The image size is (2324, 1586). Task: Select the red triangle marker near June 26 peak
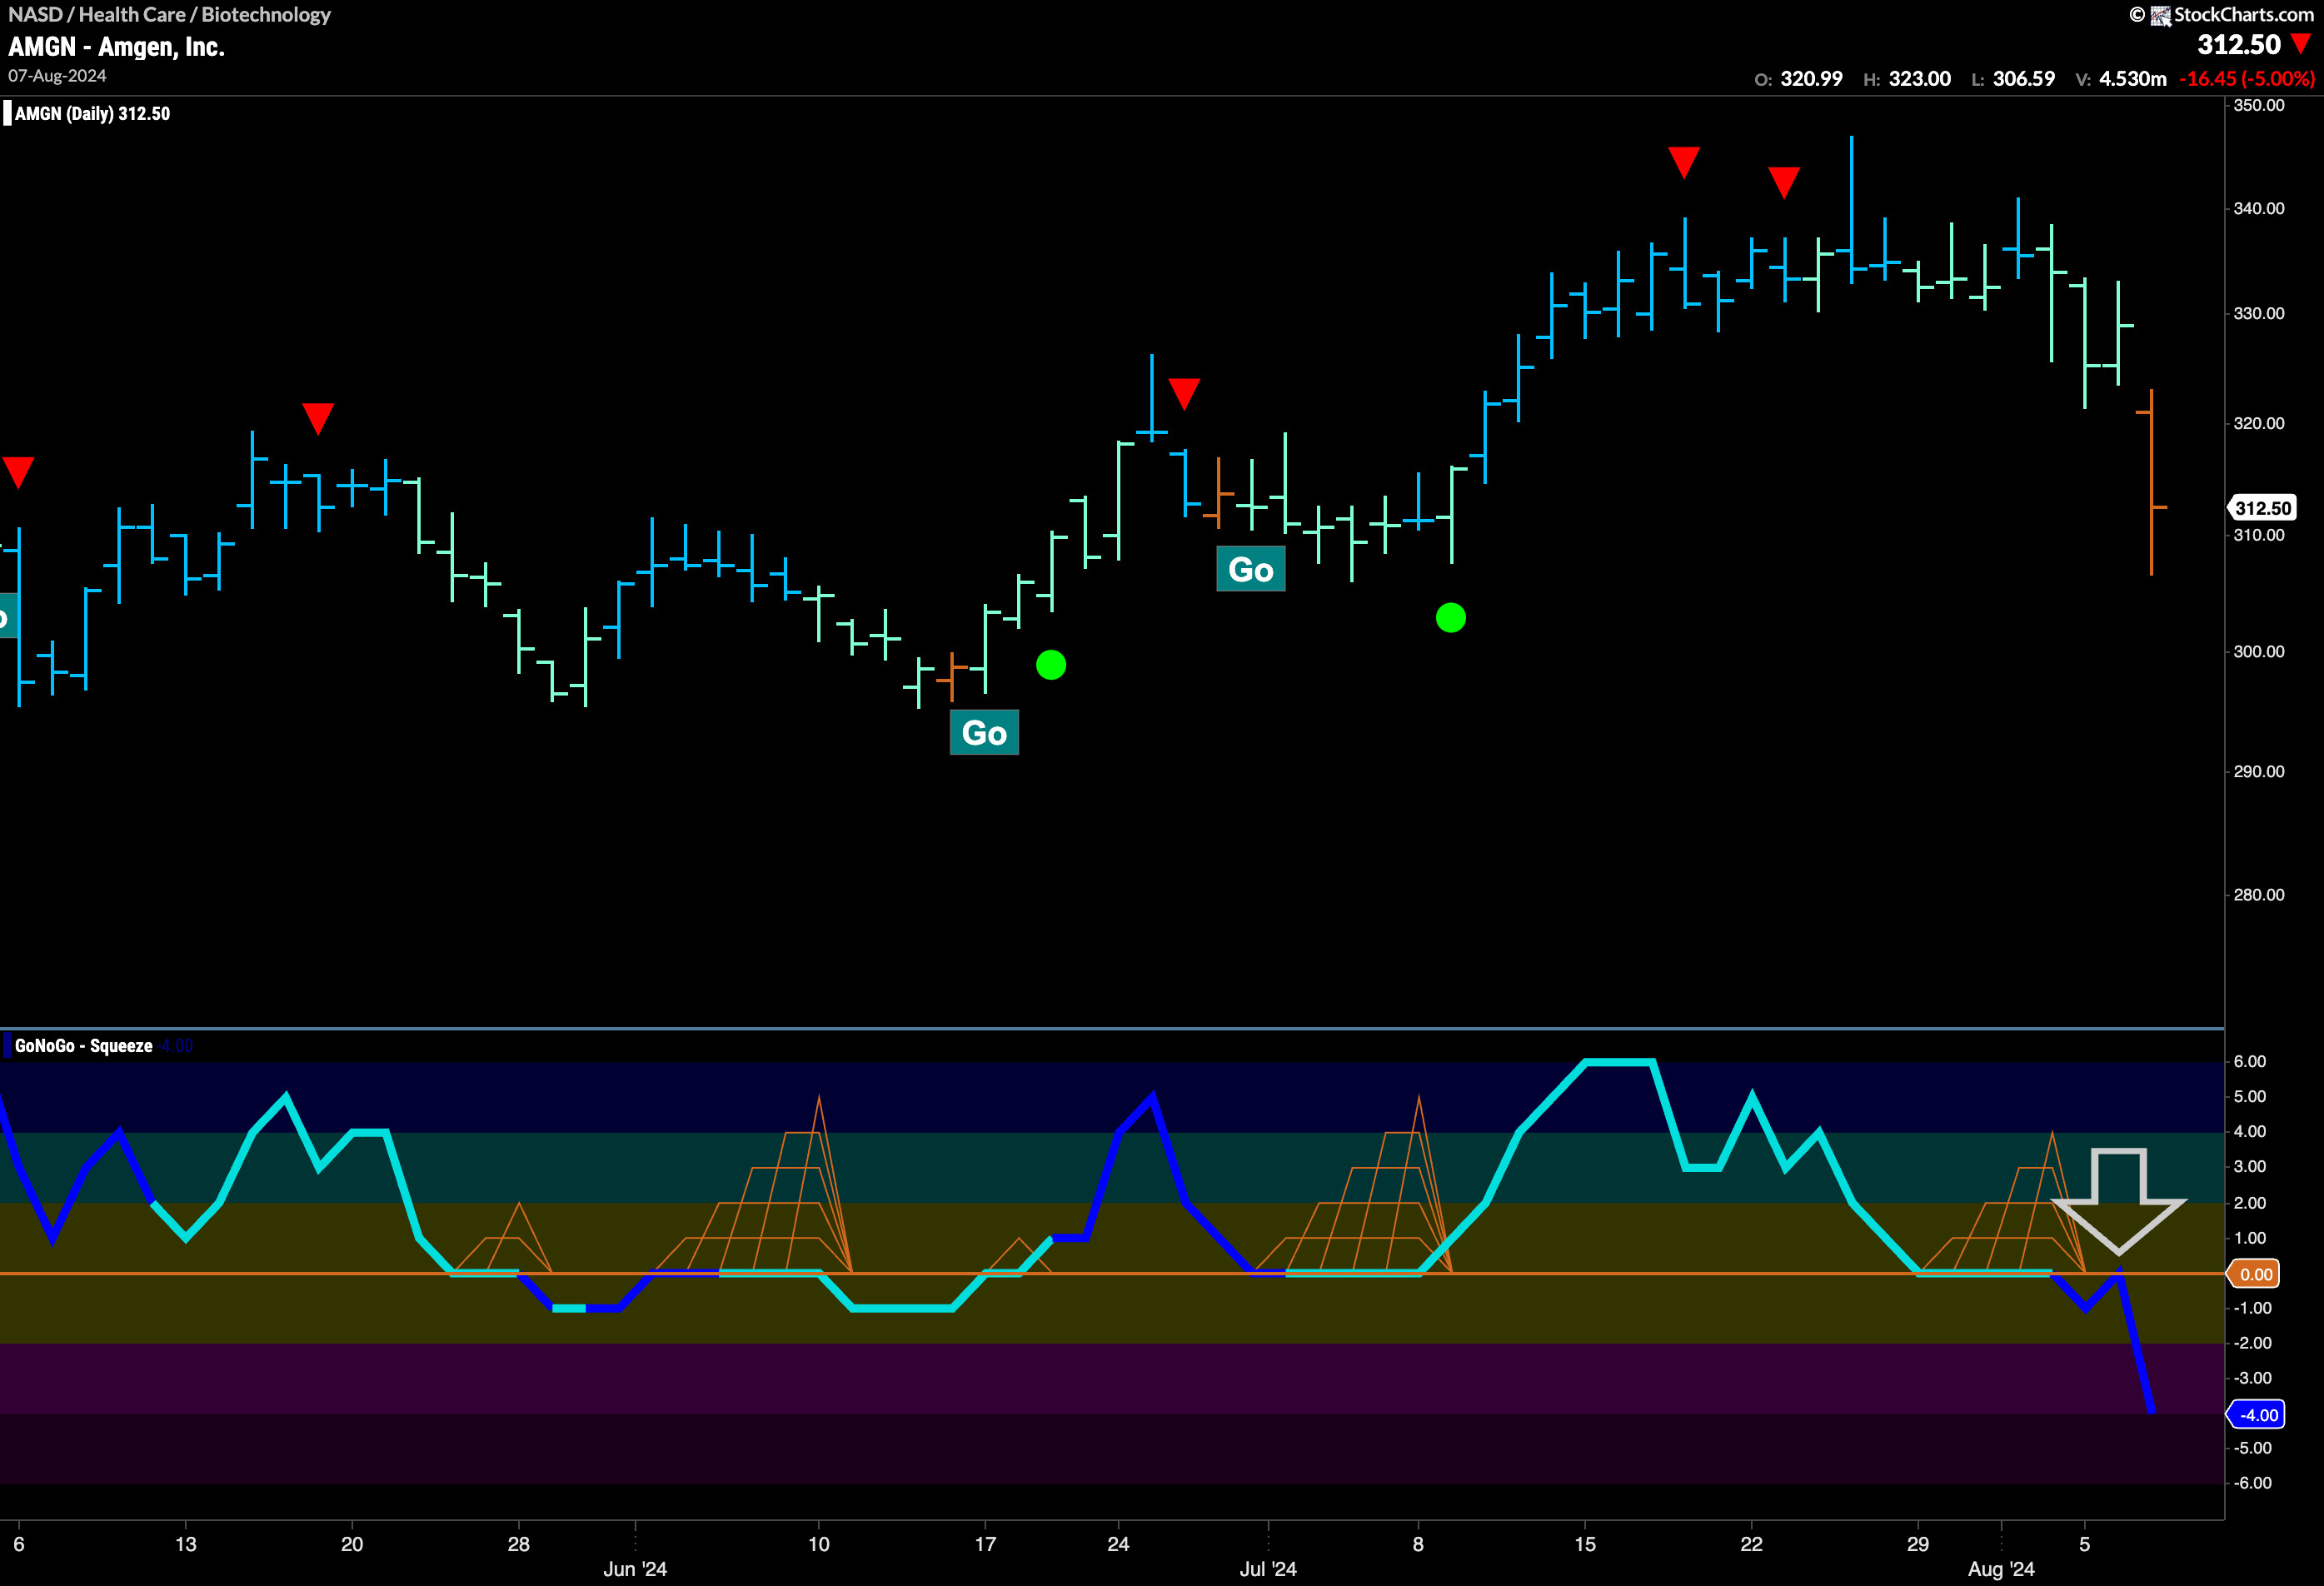click(x=1184, y=393)
